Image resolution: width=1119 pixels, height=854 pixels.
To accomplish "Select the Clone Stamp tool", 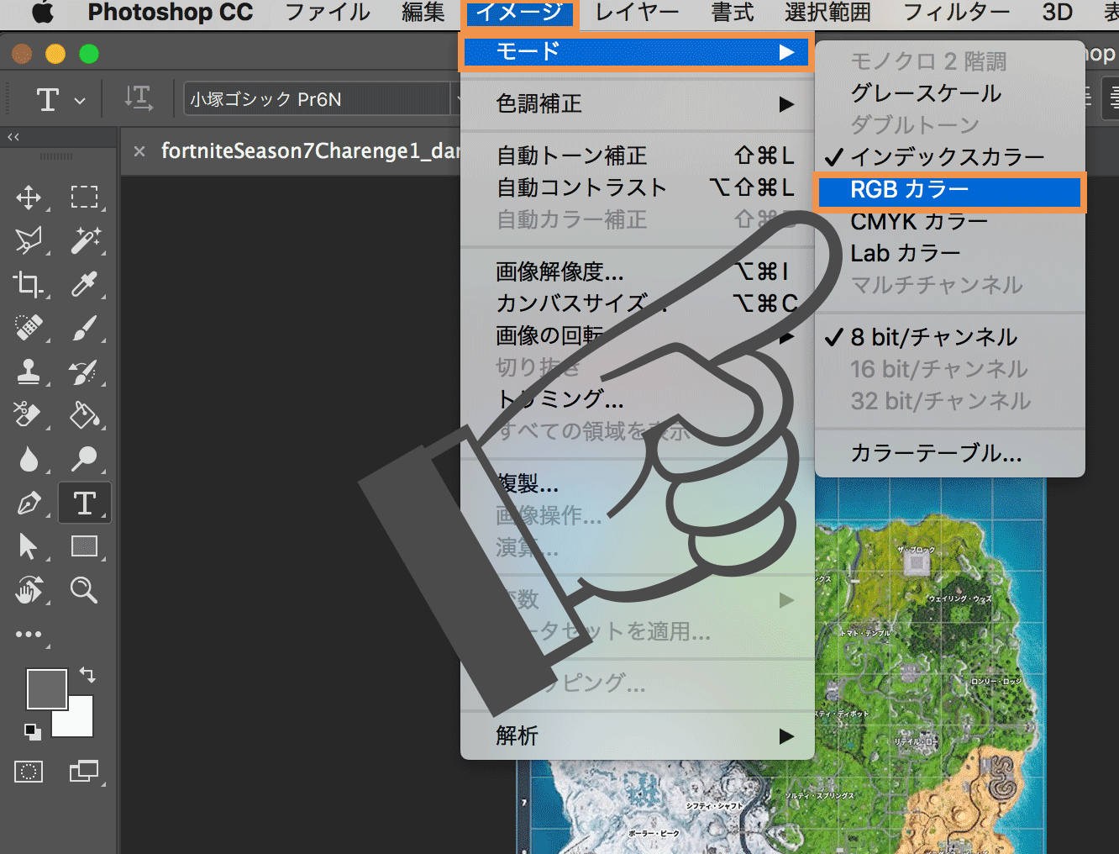I will point(29,372).
